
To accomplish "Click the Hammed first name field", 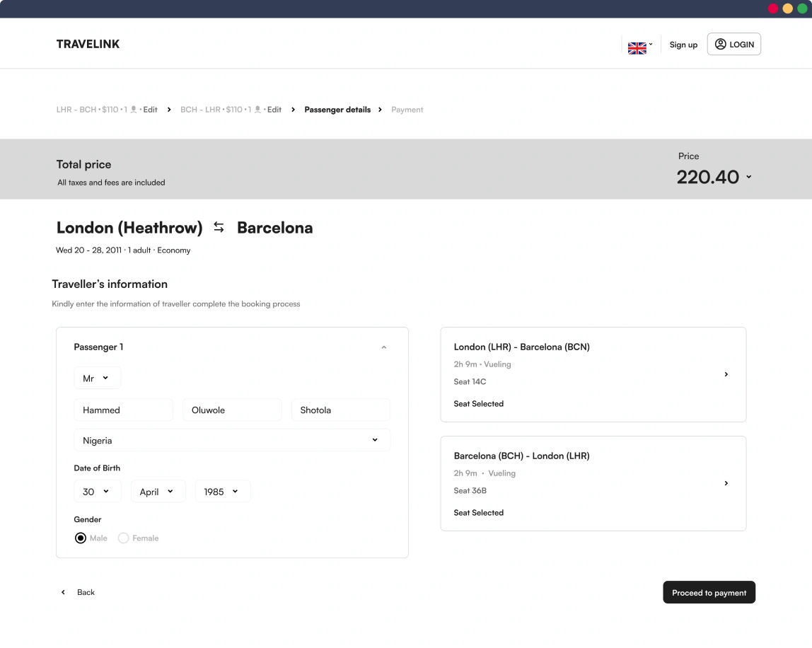I will pyautogui.click(x=123, y=410).
